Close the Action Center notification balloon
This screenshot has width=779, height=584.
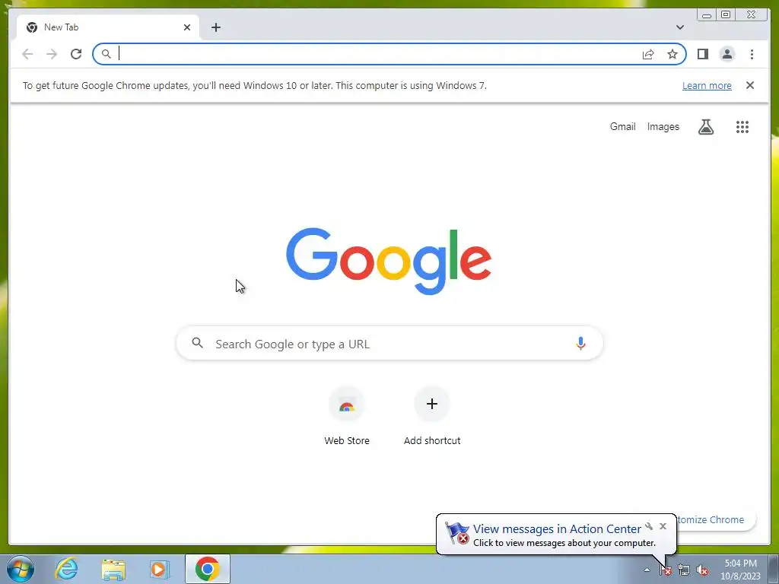663,526
